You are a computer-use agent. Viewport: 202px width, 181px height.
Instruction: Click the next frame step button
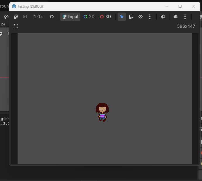(25, 17)
